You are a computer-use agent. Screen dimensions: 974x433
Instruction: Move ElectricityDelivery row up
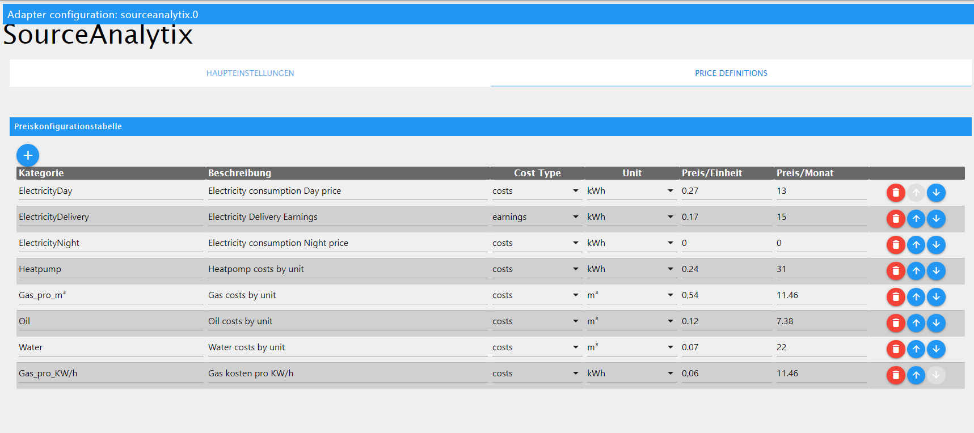tap(916, 219)
